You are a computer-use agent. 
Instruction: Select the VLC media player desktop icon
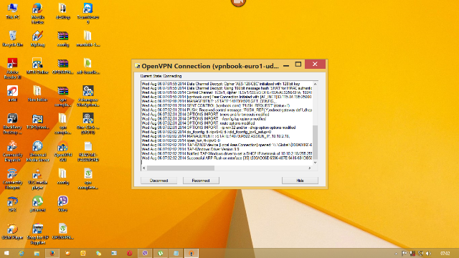[37, 179]
